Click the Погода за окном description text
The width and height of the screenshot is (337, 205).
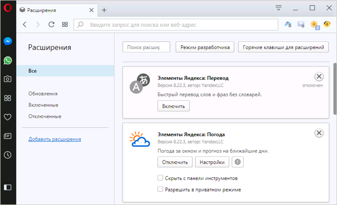click(213, 151)
